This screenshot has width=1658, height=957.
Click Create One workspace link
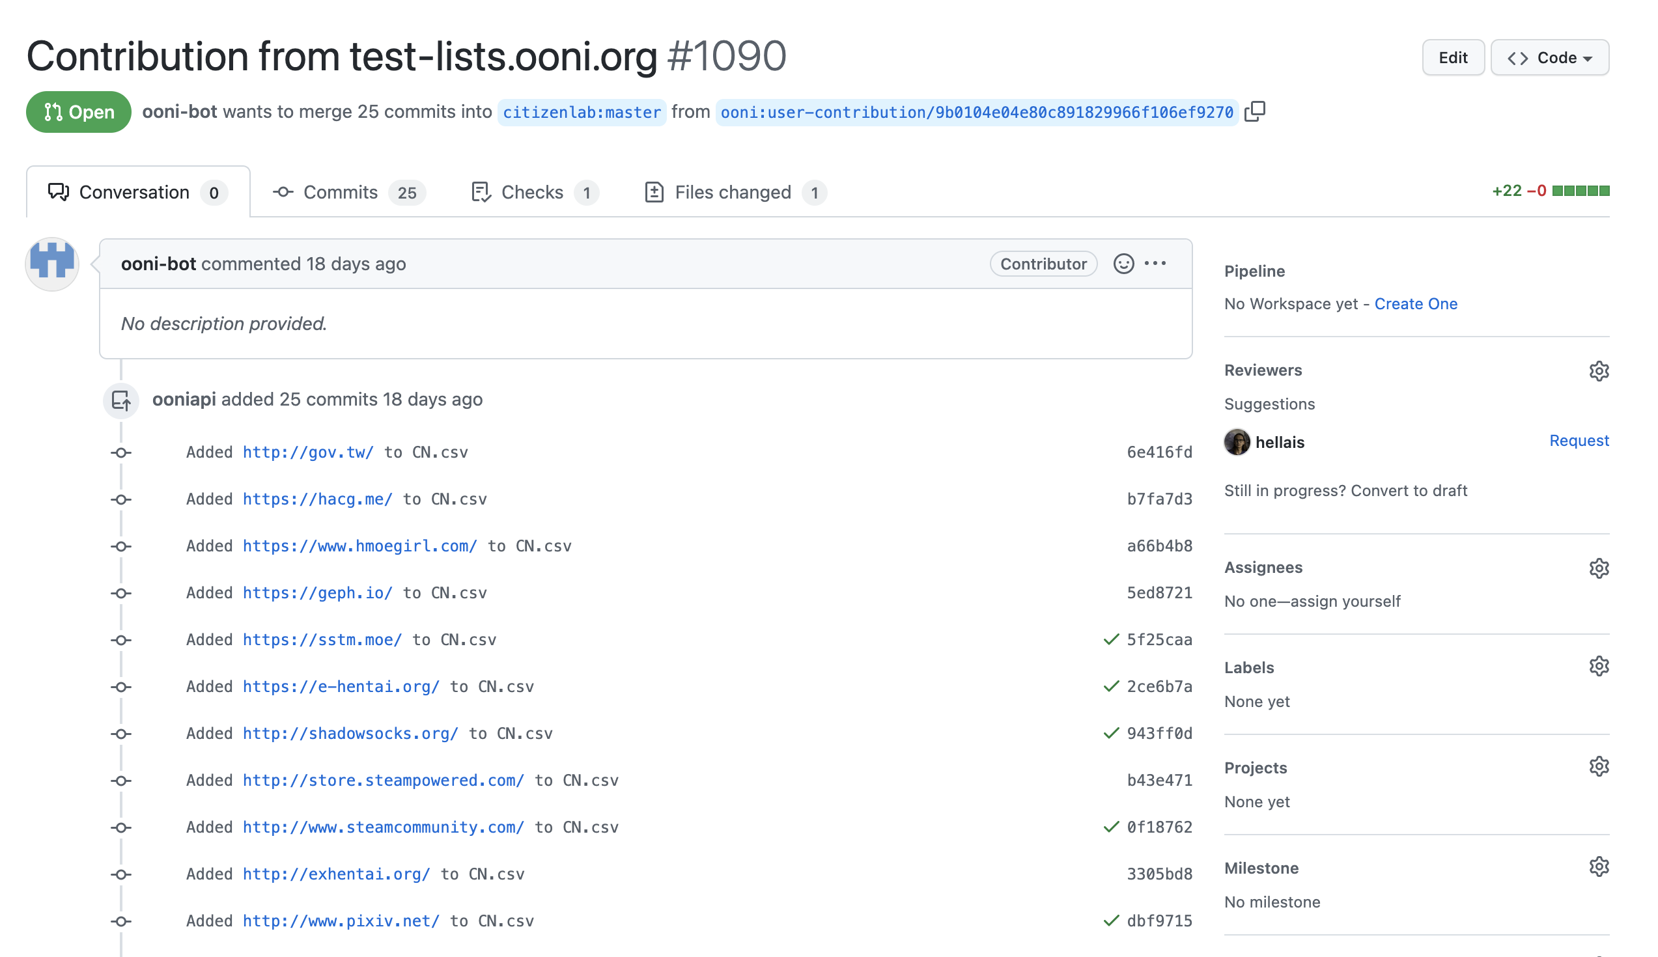click(x=1415, y=303)
